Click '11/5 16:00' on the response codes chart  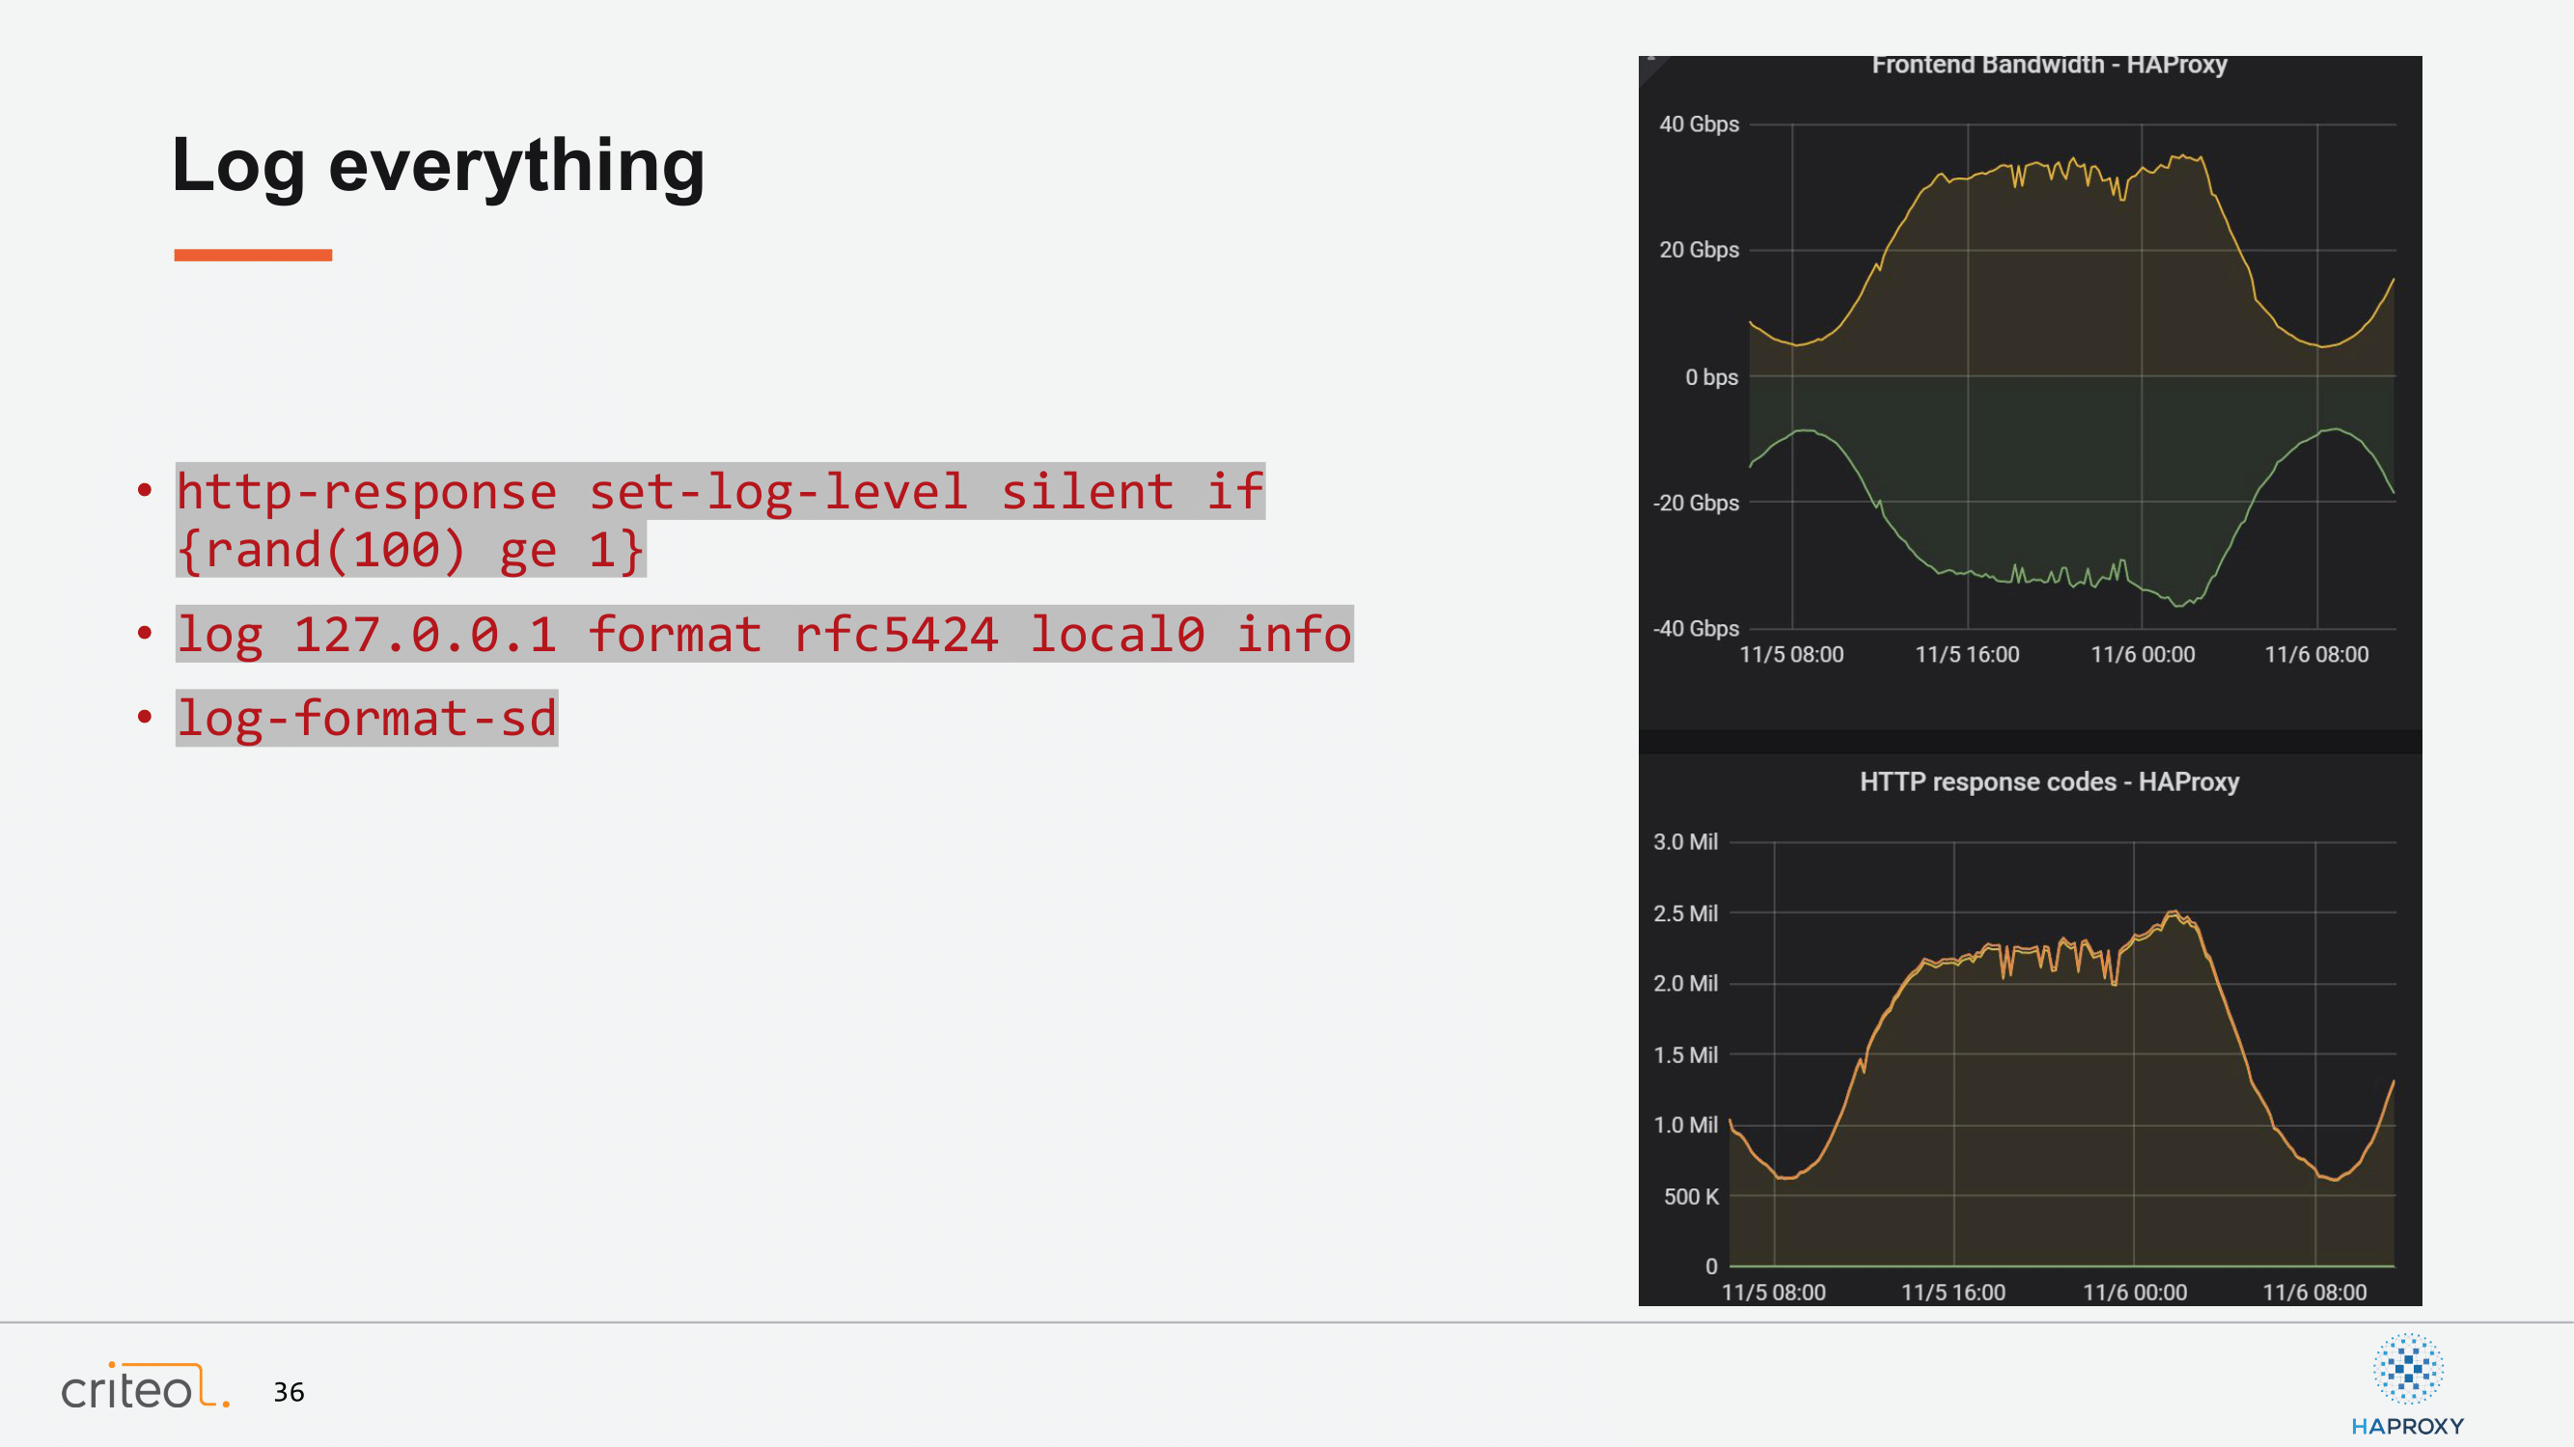click(x=1952, y=1294)
